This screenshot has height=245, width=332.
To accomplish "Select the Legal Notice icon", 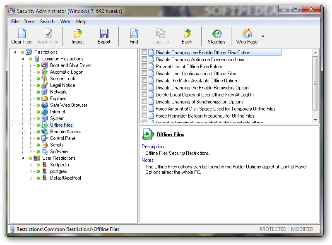I will click(x=45, y=85).
